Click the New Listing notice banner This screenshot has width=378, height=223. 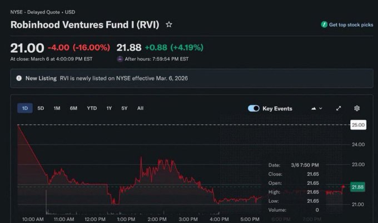tap(192, 78)
